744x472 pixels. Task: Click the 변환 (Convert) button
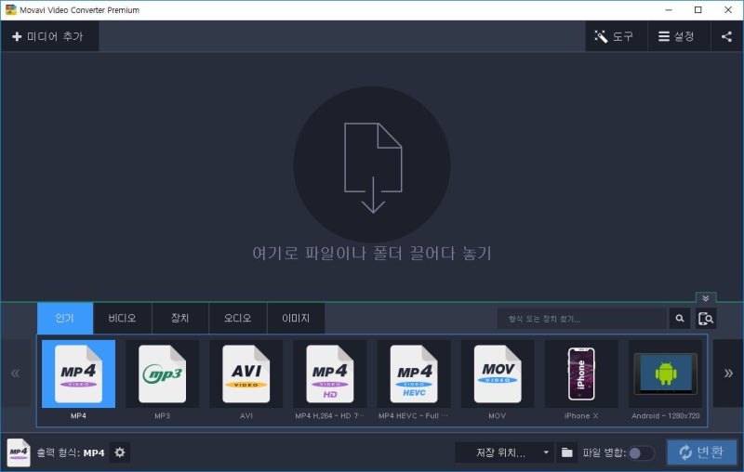[702, 452]
